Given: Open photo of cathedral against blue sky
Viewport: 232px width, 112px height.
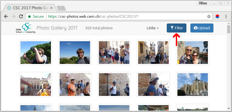Looking at the screenshot, I should pos(192,85).
